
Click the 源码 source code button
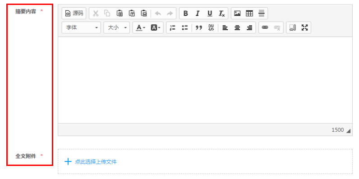pyautogui.click(x=74, y=13)
